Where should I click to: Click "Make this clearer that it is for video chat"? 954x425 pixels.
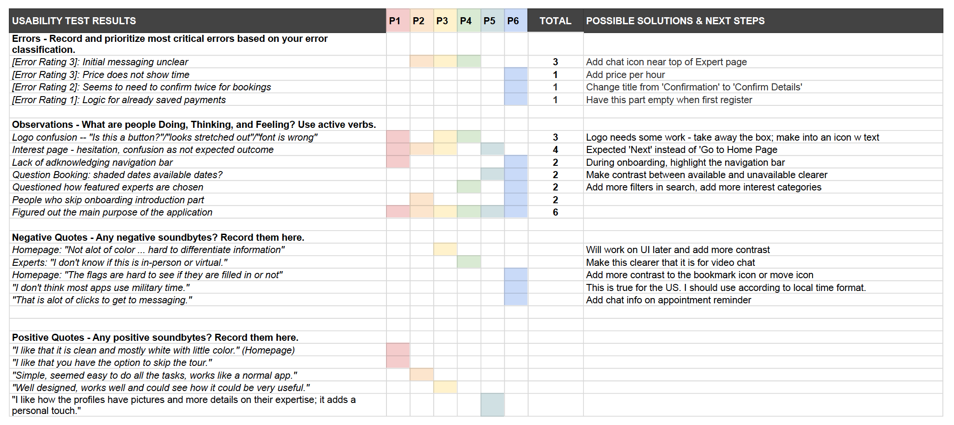pyautogui.click(x=670, y=263)
